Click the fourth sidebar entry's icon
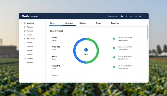The height and width of the screenshot is (96, 167). (x=25, y=35)
